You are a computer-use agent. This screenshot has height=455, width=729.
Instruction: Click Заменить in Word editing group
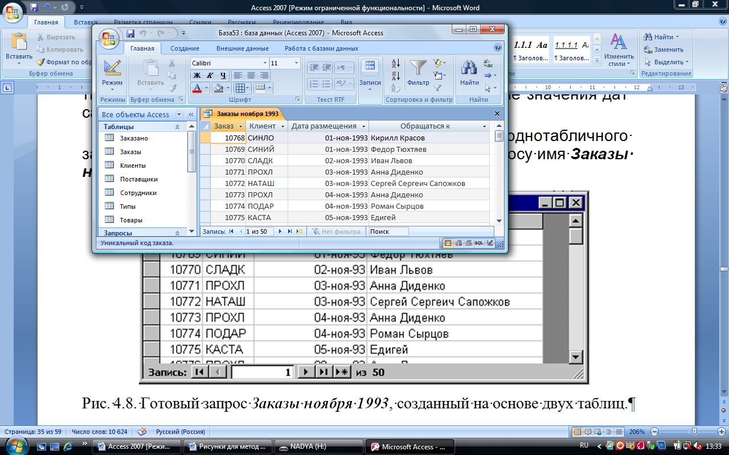tap(664, 49)
